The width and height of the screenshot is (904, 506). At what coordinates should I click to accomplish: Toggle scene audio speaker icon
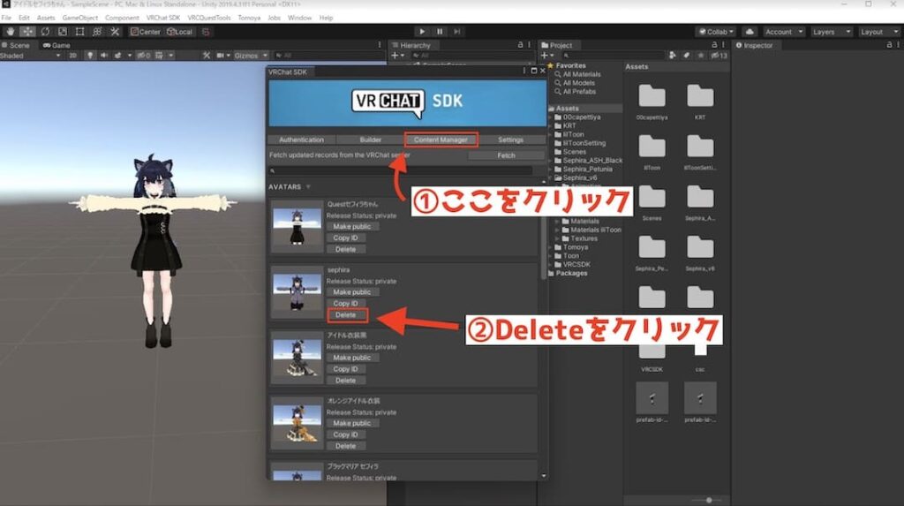click(x=104, y=56)
